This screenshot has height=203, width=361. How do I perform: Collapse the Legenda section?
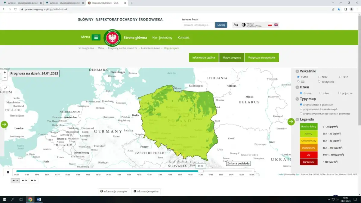pyautogui.click(x=298, y=119)
